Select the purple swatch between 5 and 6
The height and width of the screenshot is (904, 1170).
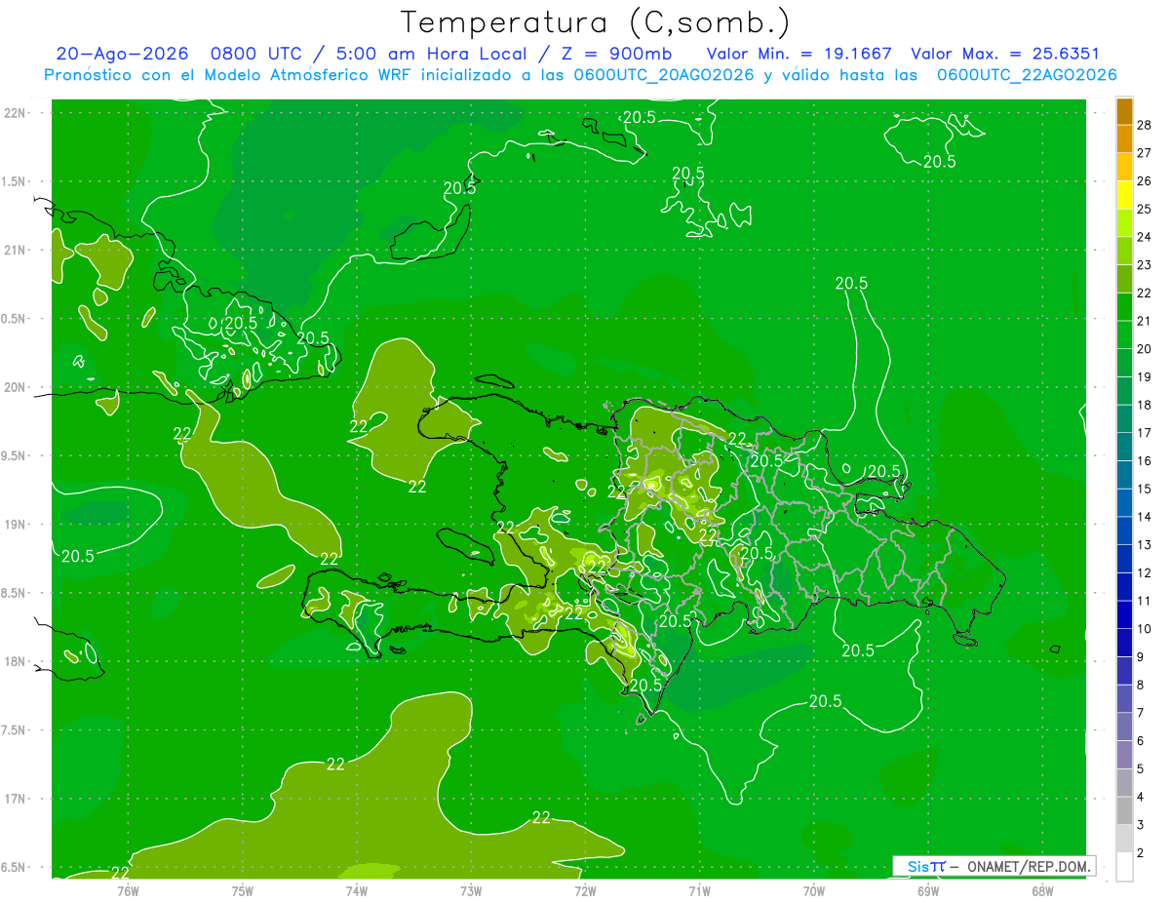[x=1124, y=755]
